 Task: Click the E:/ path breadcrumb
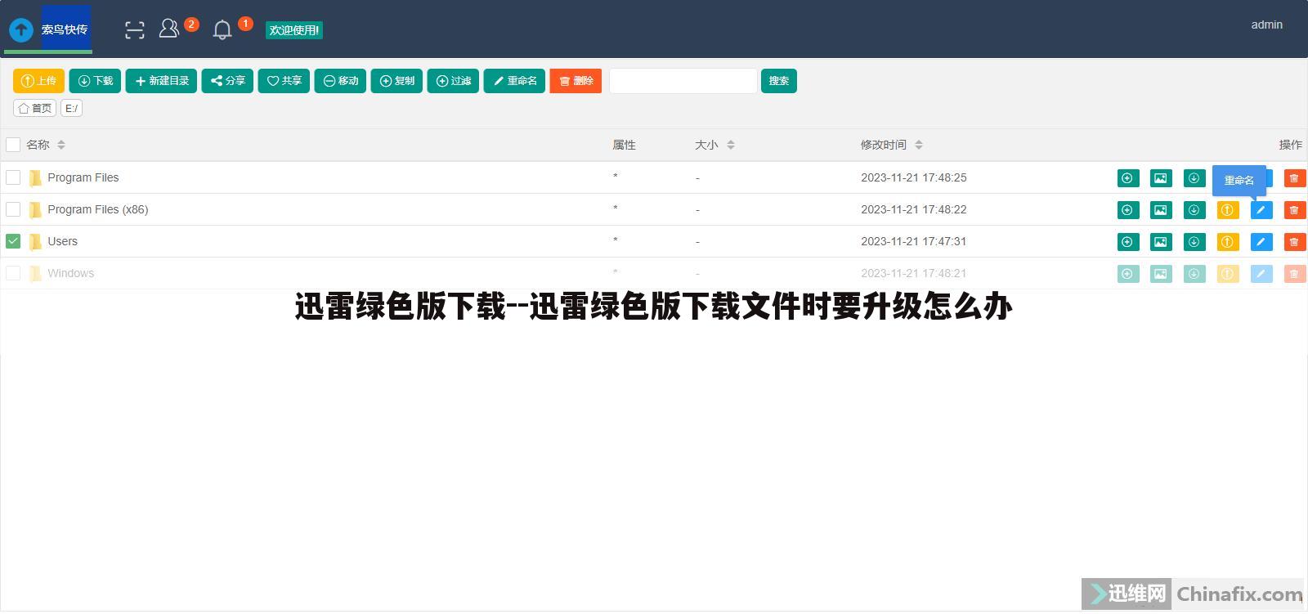(x=71, y=108)
